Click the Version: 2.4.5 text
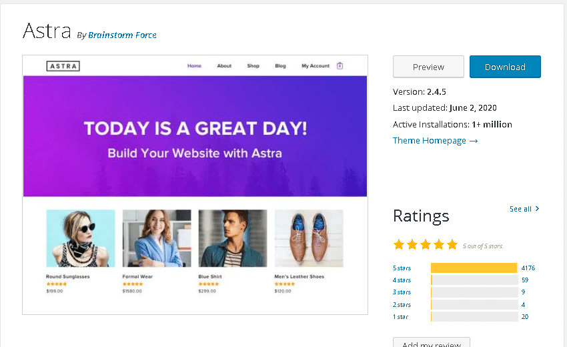This screenshot has height=347, width=567. (x=420, y=92)
